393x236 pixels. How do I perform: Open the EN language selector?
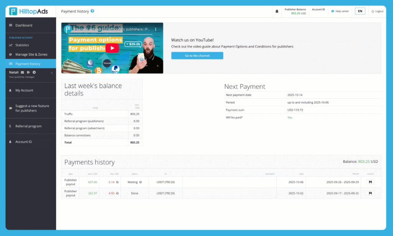point(360,11)
